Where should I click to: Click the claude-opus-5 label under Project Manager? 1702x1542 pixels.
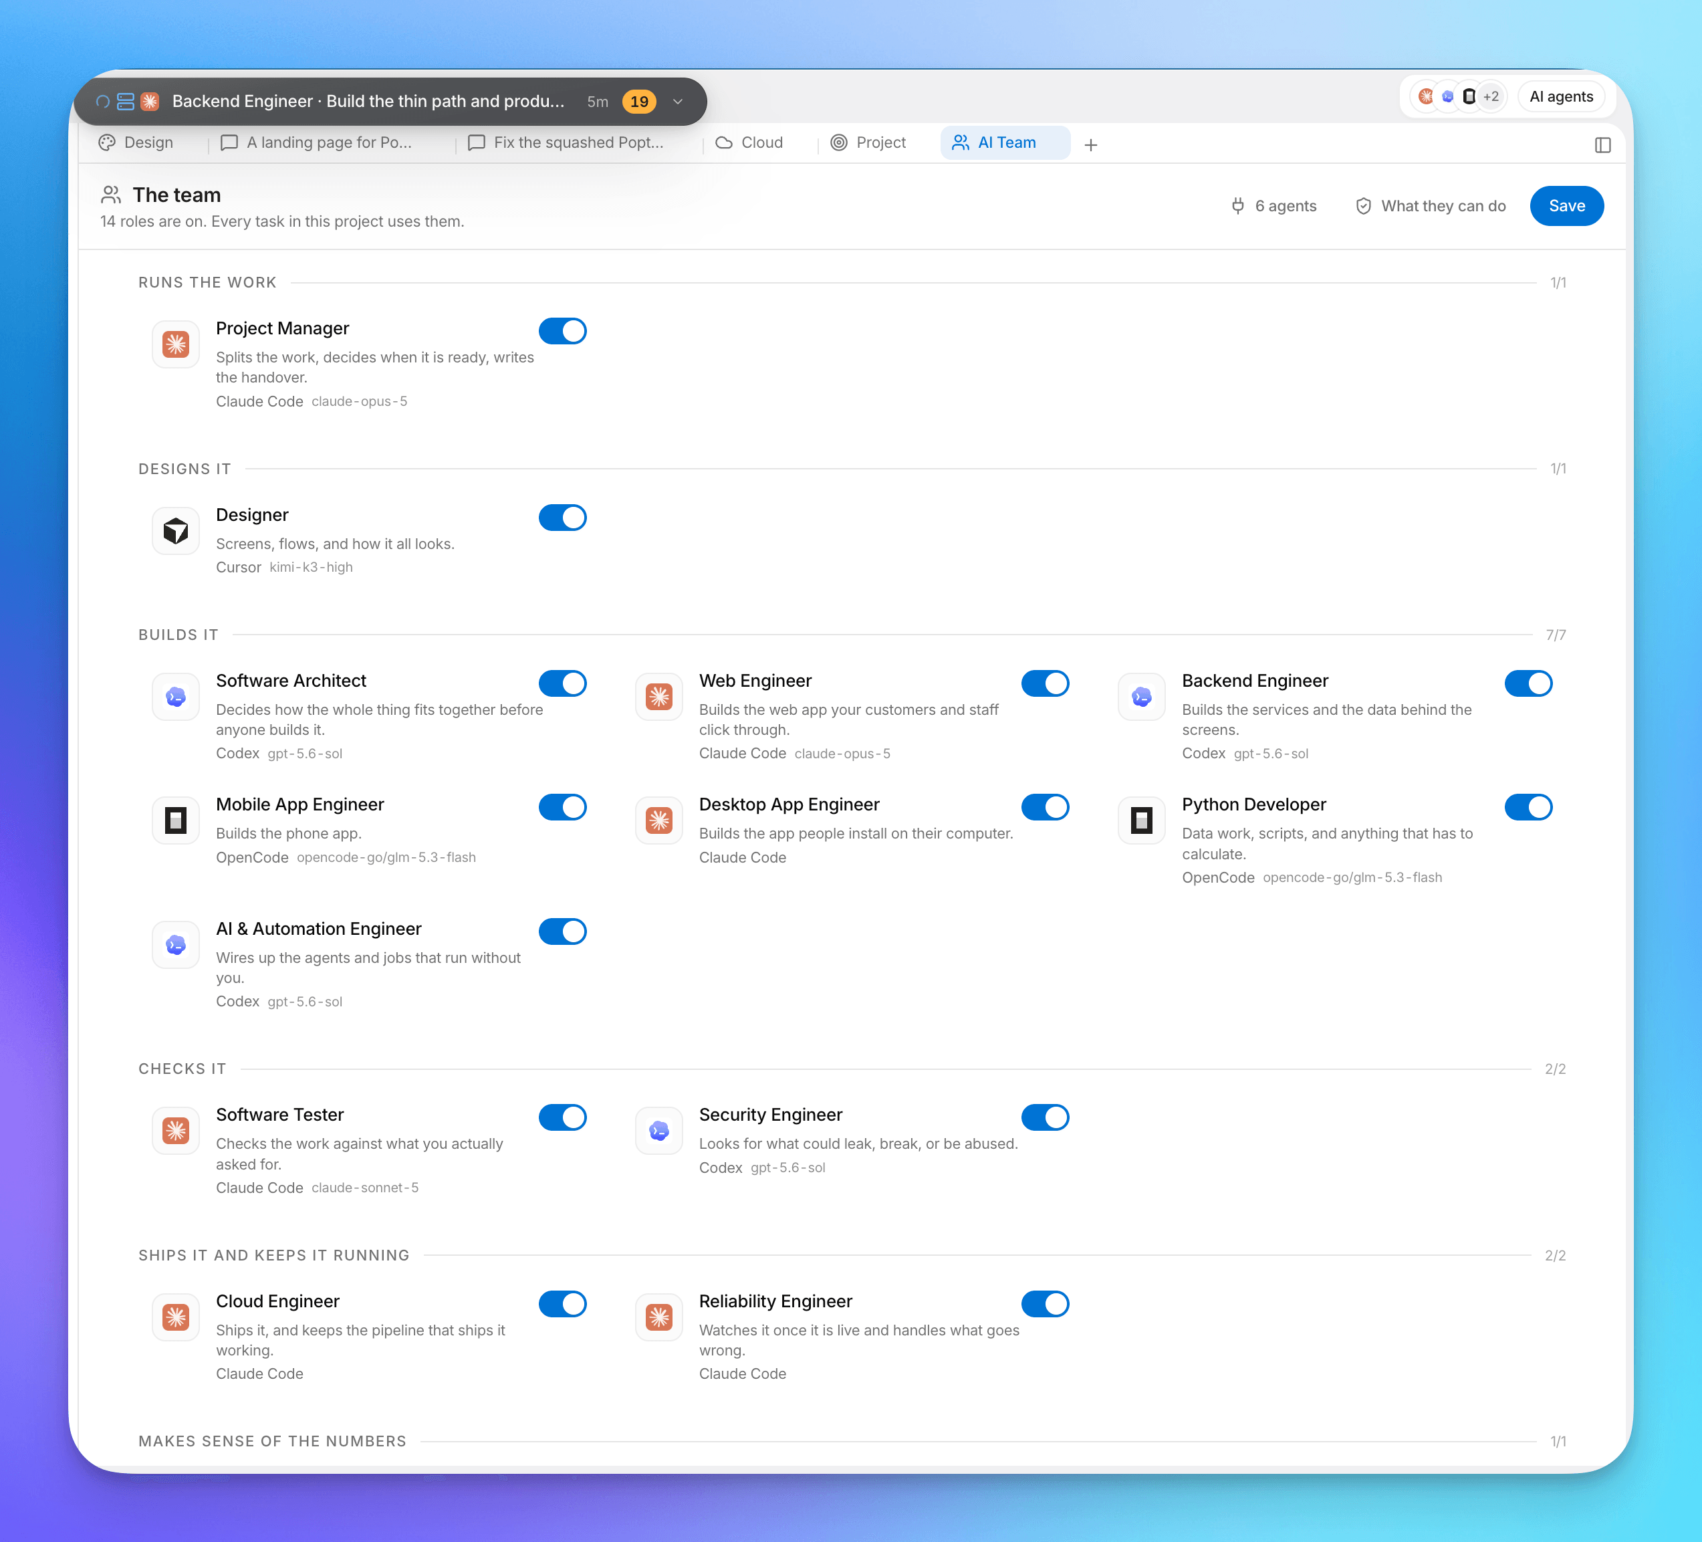tap(359, 401)
